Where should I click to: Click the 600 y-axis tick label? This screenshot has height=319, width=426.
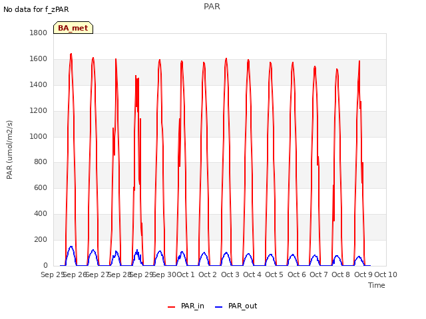point(41,187)
